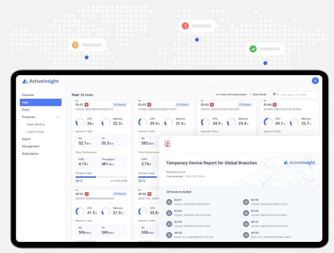The width and height of the screenshot is (334, 253).
Task: Click the red alert icon on map
Action: tap(185, 26)
